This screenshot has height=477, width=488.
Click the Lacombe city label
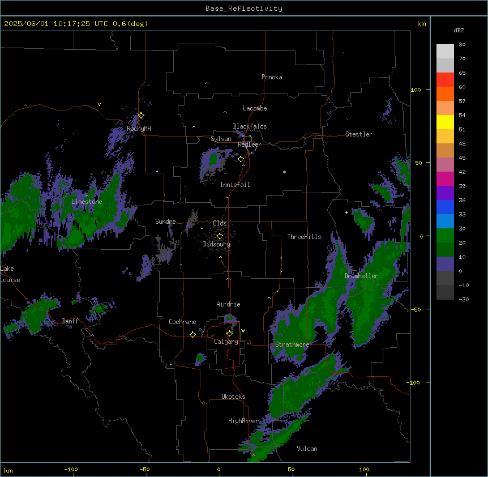pos(255,108)
